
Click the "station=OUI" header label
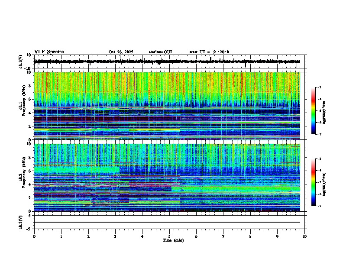(x=160, y=52)
